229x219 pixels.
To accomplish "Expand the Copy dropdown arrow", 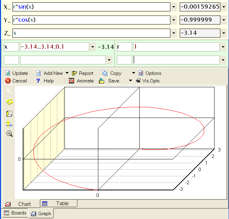I will pos(133,73).
